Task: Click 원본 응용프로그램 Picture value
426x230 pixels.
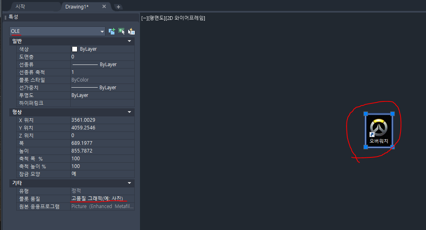Action: click(102, 206)
